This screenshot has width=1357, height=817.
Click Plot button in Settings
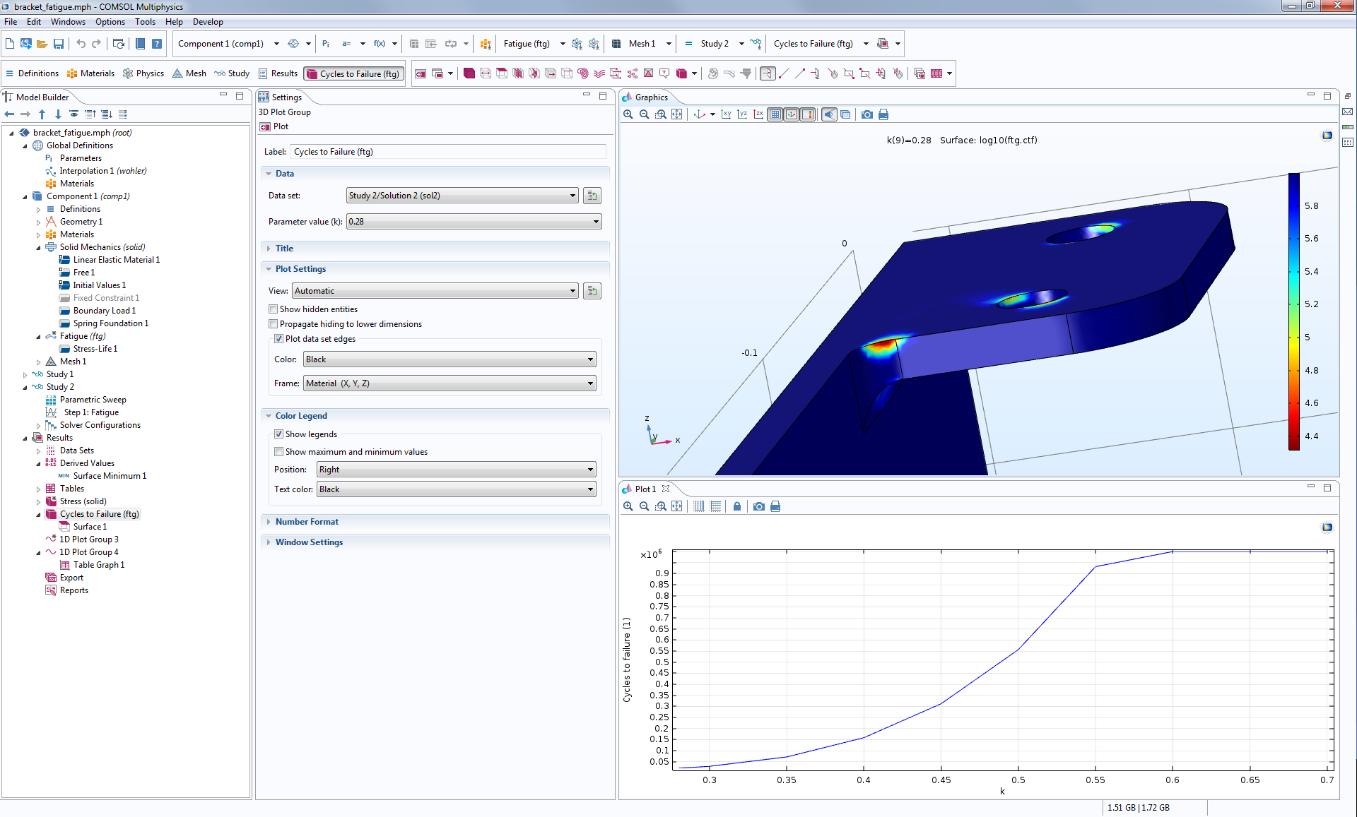point(275,126)
